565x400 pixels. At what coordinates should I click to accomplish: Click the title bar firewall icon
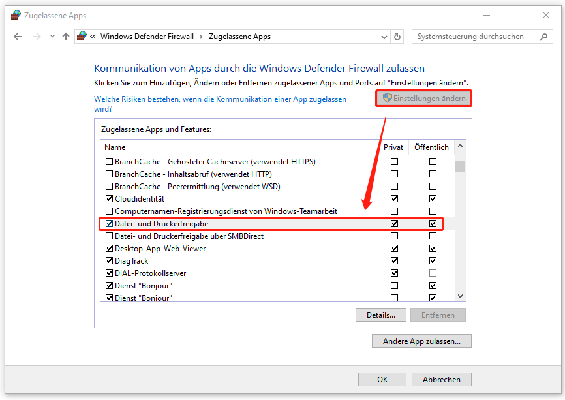(16, 15)
